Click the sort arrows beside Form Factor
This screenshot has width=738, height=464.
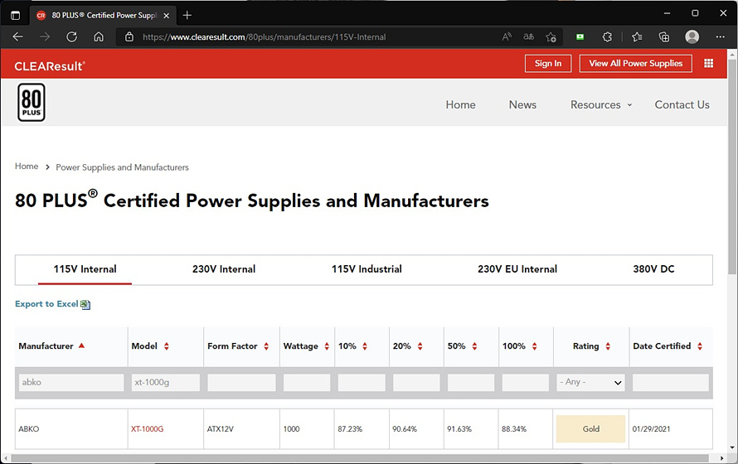coord(266,346)
